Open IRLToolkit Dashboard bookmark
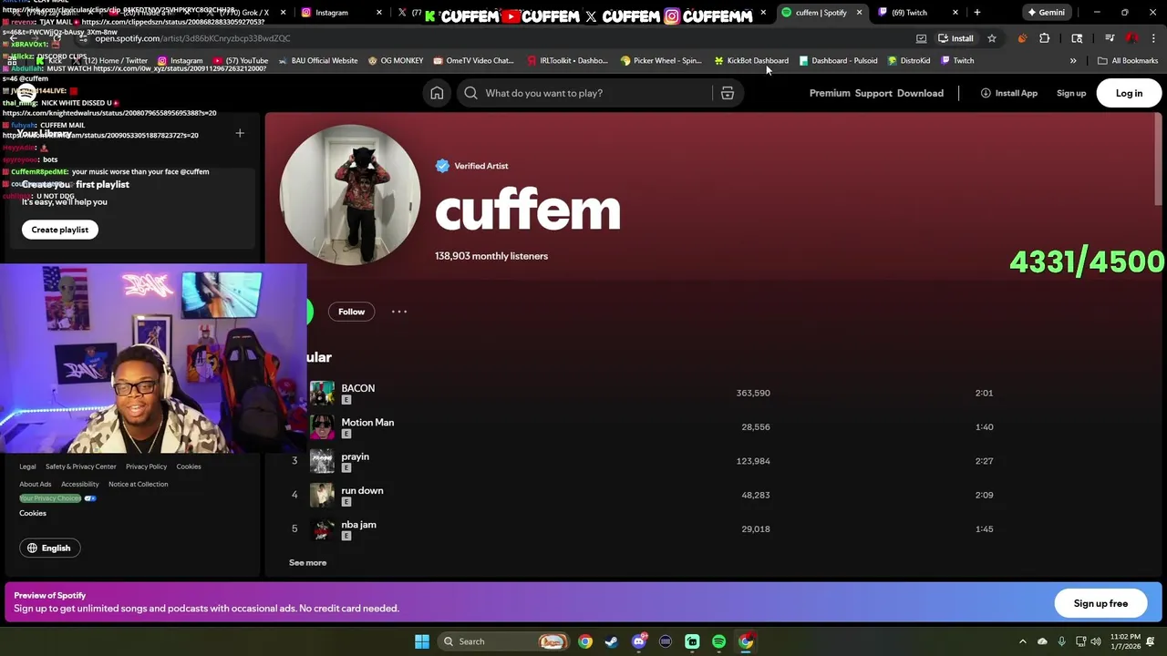 [567, 61]
